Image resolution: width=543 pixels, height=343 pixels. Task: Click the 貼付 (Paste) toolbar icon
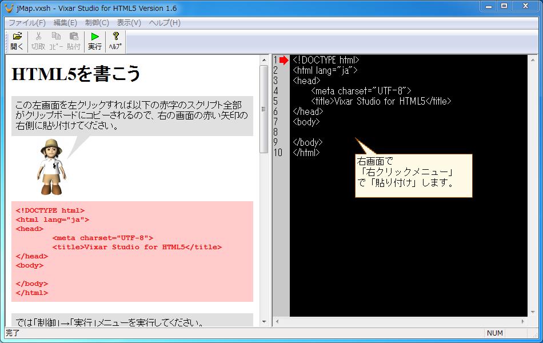(73, 40)
